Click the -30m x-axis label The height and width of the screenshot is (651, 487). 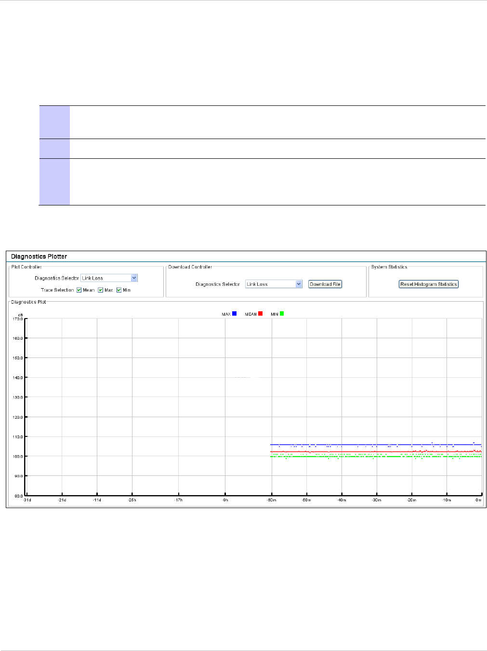pos(377,500)
